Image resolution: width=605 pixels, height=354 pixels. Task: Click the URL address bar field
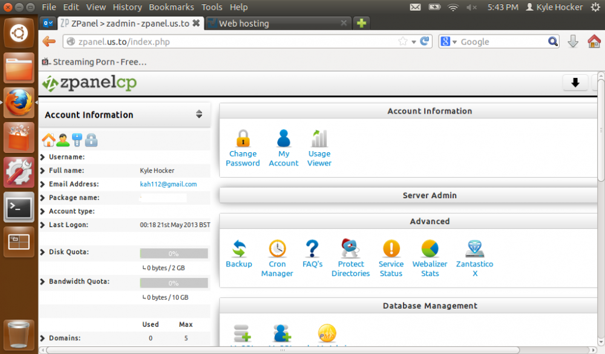[x=230, y=42]
